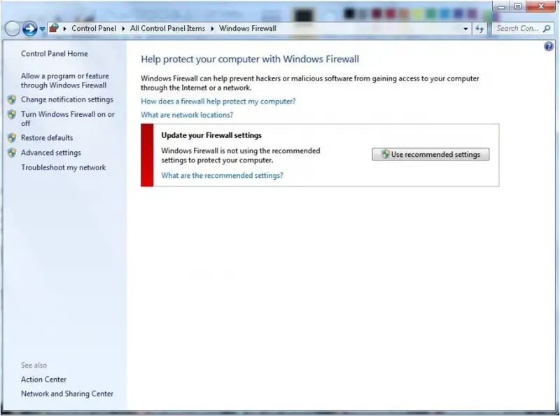The image size is (560, 416).
Task: Open What are network locations help link
Action: coord(187,115)
